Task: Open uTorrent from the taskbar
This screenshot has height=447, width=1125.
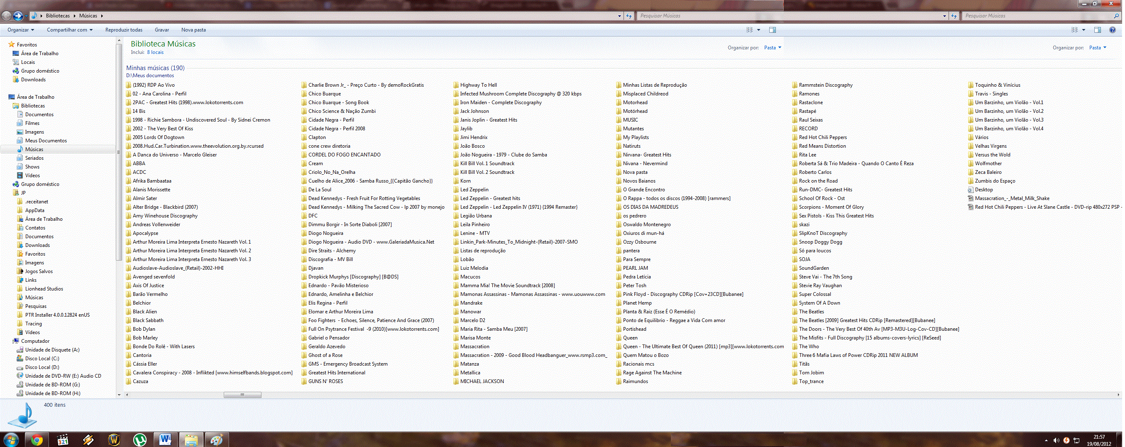Action: (x=140, y=440)
